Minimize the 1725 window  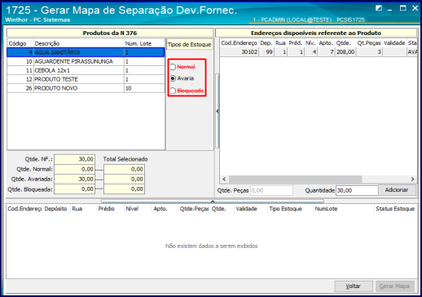pos(390,9)
